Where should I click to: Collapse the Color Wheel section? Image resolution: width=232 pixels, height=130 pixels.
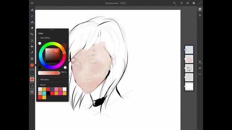(39, 38)
